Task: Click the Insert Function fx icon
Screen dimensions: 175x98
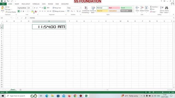Action: tap(26, 18)
